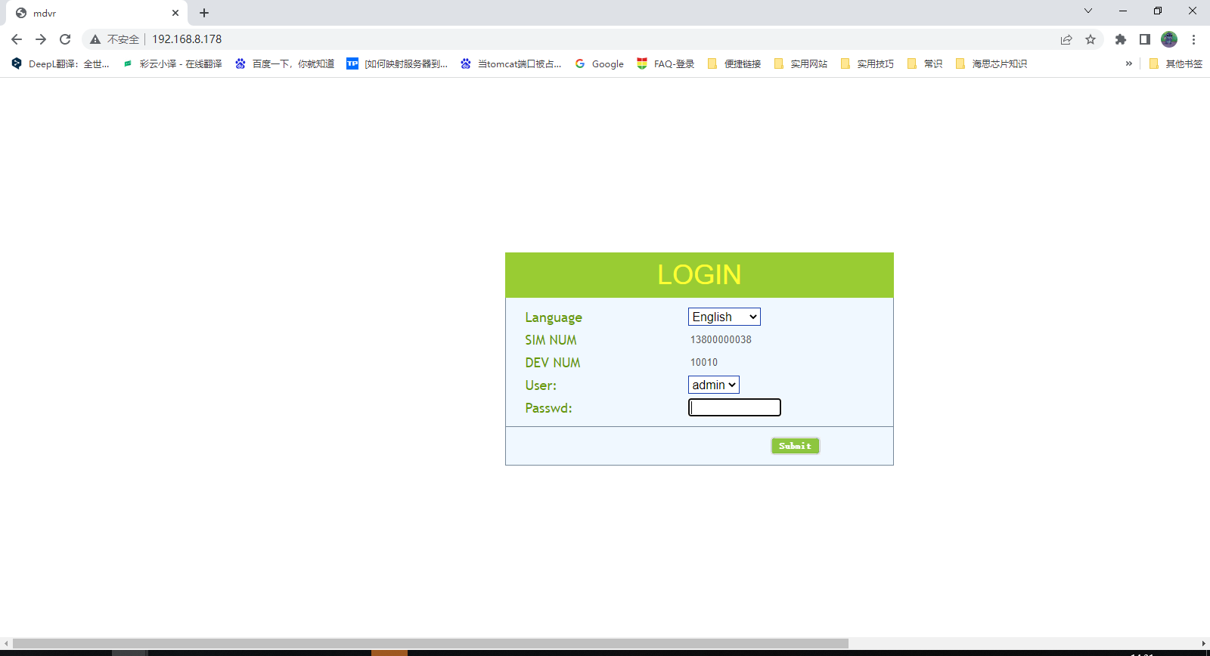The width and height of the screenshot is (1210, 656).
Task: Open Chrome three-dot menu
Action: pos(1193,39)
